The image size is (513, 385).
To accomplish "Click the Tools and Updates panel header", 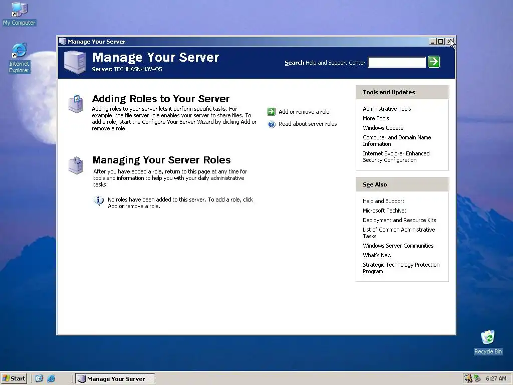I will tap(402, 92).
